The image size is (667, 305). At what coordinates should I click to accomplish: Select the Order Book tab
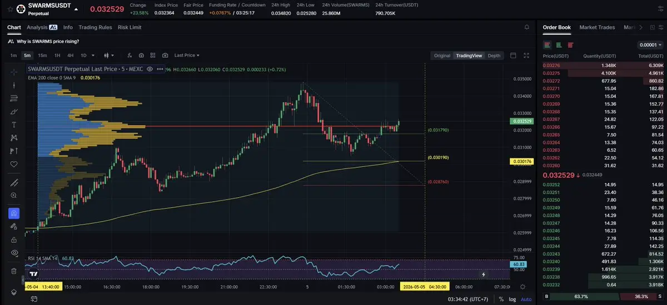point(556,27)
